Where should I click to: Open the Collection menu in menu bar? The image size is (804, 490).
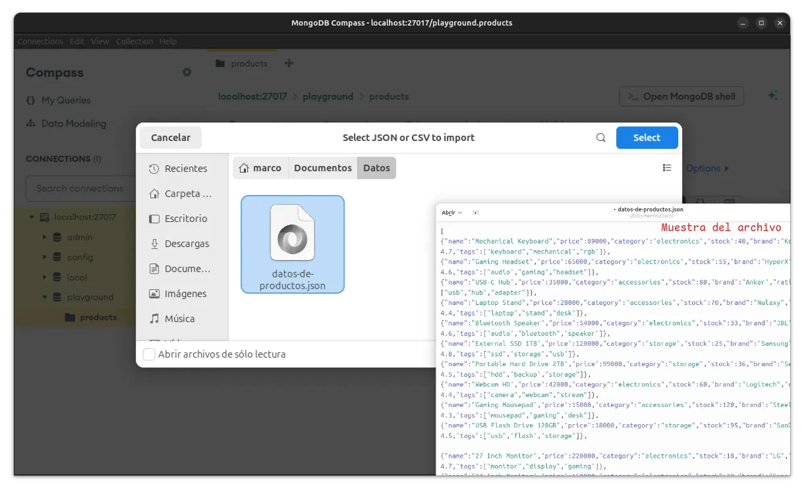click(x=134, y=41)
